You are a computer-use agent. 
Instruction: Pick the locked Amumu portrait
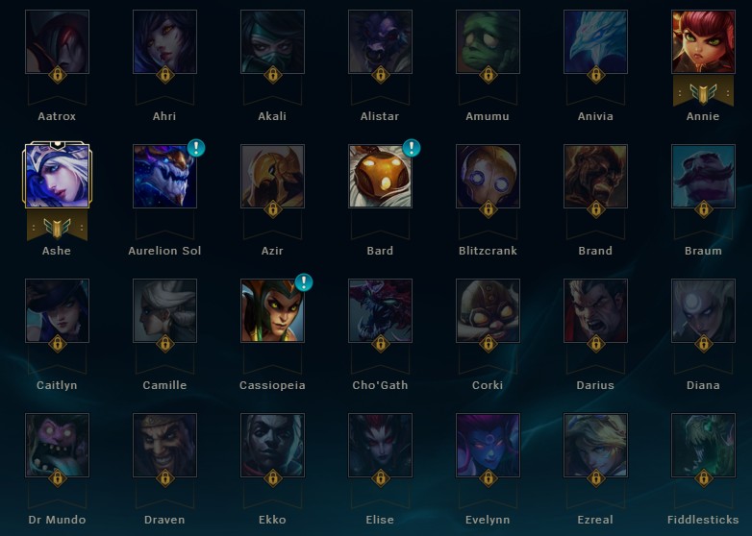pyautogui.click(x=488, y=41)
